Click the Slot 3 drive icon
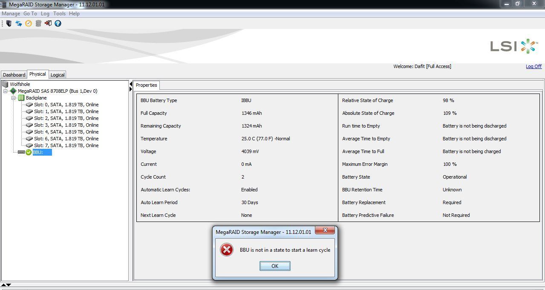 (x=29, y=125)
